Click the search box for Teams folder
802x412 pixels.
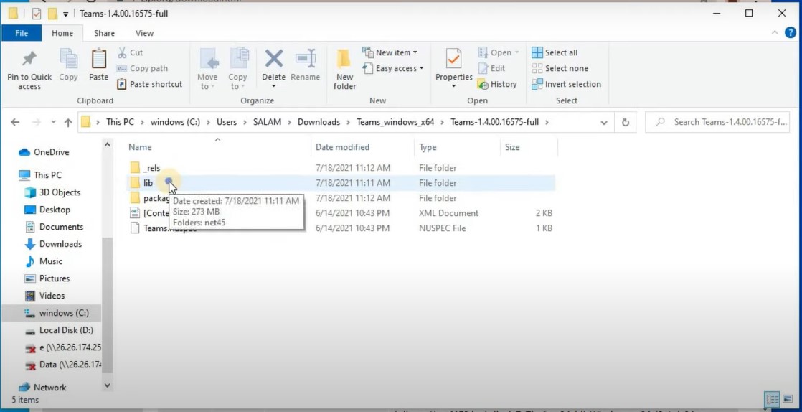pyautogui.click(x=725, y=122)
